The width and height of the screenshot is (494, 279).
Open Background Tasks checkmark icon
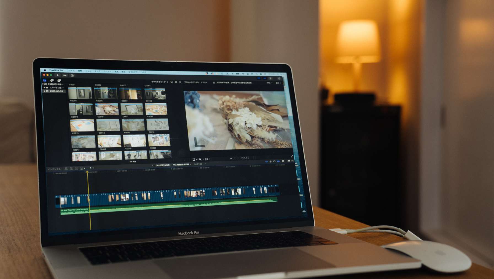tap(72, 76)
